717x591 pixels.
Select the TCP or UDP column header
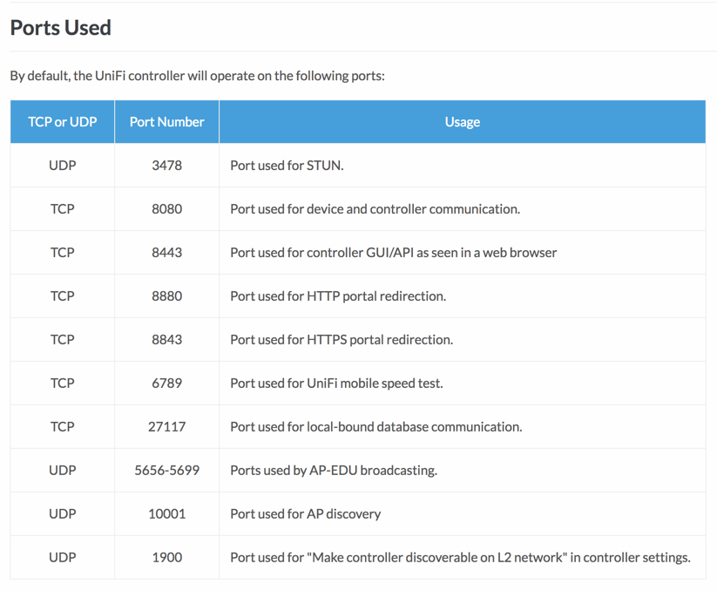point(62,122)
